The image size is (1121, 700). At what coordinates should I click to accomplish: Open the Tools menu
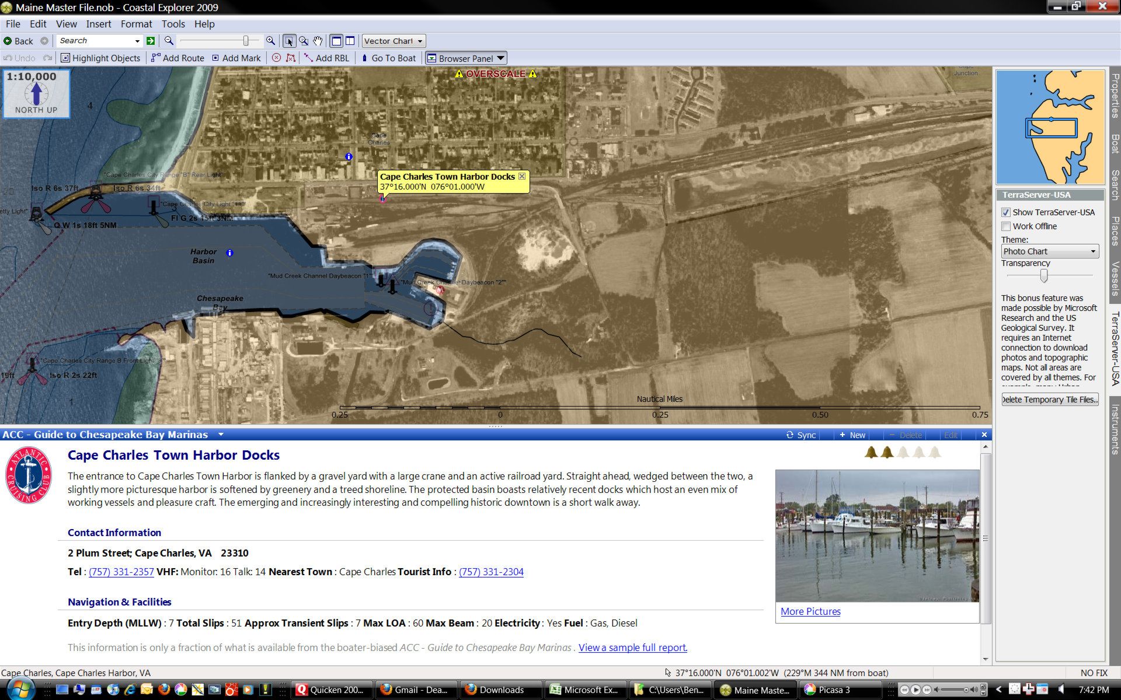coord(173,24)
